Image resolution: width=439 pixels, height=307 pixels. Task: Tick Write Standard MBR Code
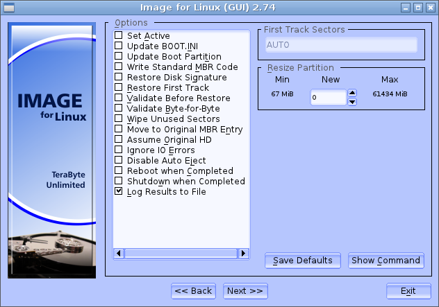[118, 67]
